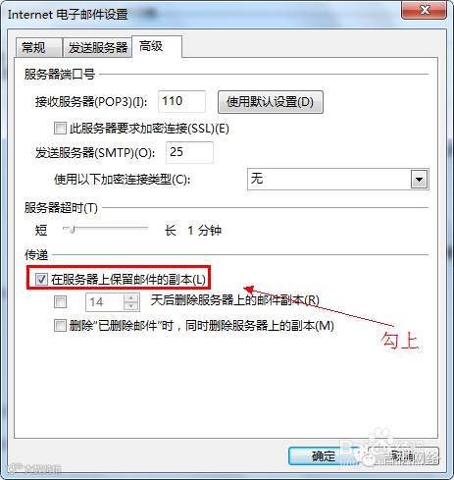The width and height of the screenshot is (454, 480).
Task: Increase days with the spinner up arrow
Action: click(131, 297)
